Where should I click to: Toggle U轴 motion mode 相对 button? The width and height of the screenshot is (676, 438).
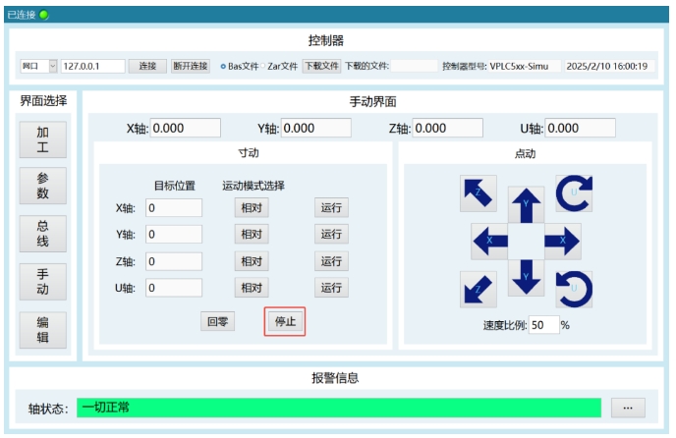pyautogui.click(x=252, y=288)
